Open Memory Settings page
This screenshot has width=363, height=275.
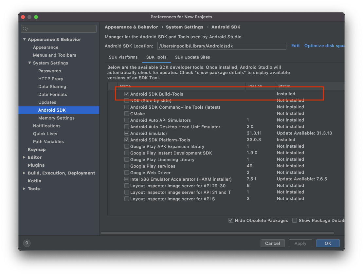tap(57, 118)
